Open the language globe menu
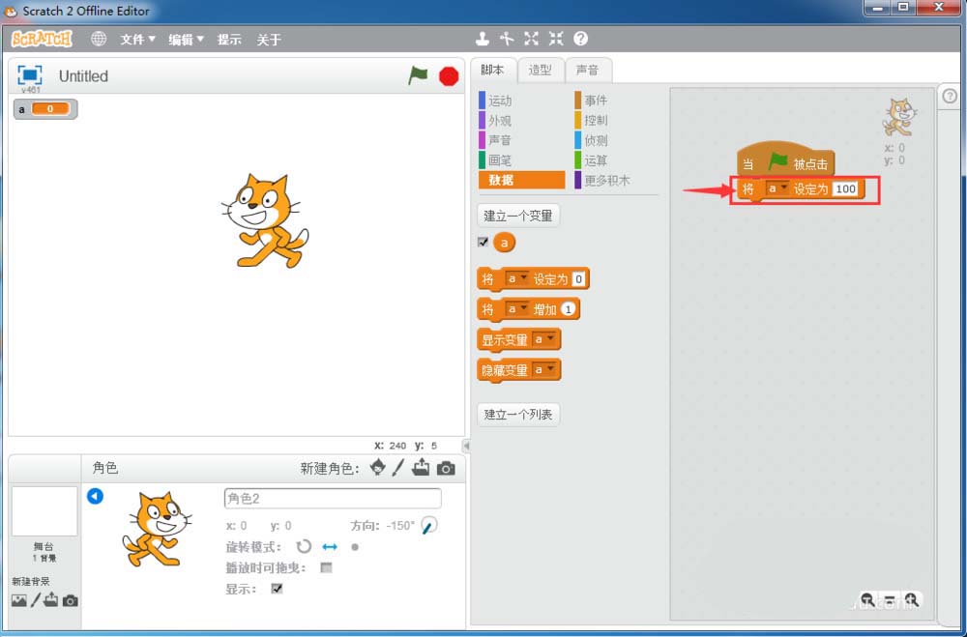 (x=99, y=39)
